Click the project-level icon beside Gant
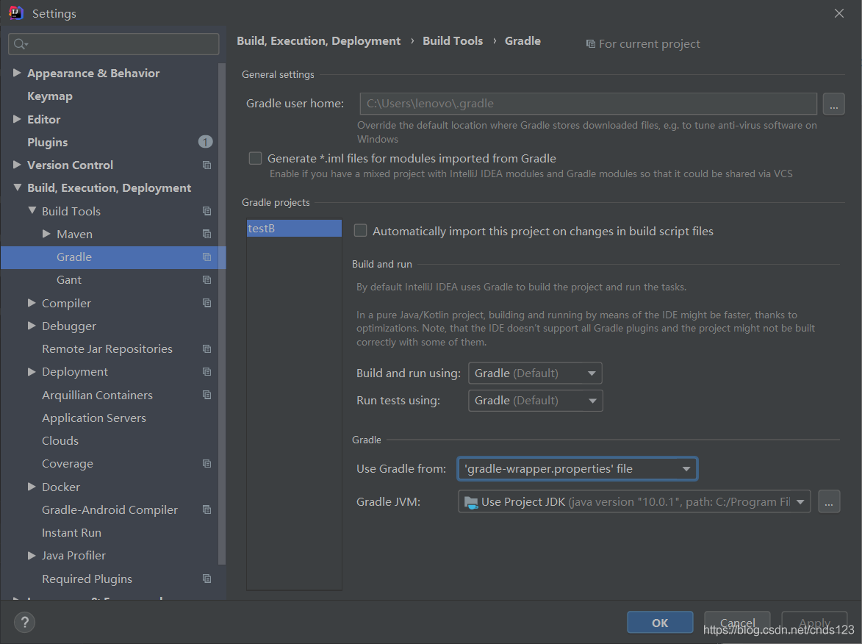 206,280
